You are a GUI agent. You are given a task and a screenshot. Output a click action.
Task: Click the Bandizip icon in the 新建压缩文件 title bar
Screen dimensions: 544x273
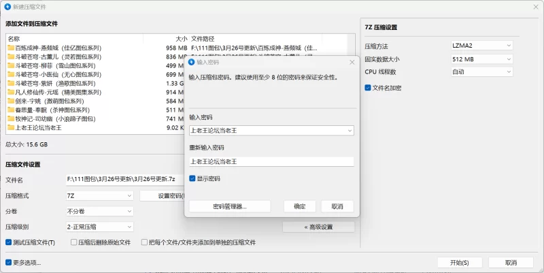click(x=7, y=6)
